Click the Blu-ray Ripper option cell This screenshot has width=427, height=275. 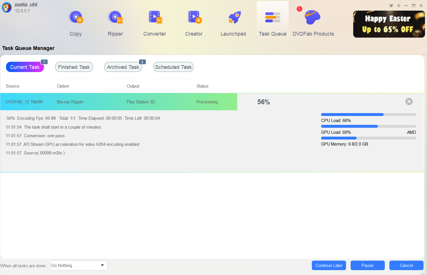(x=70, y=102)
